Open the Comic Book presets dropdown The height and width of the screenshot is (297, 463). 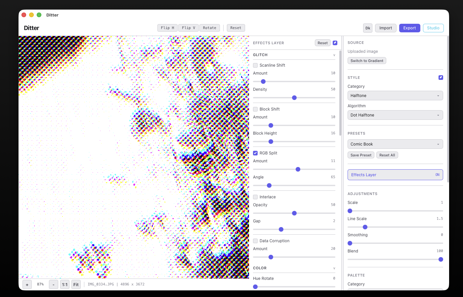[395, 144]
